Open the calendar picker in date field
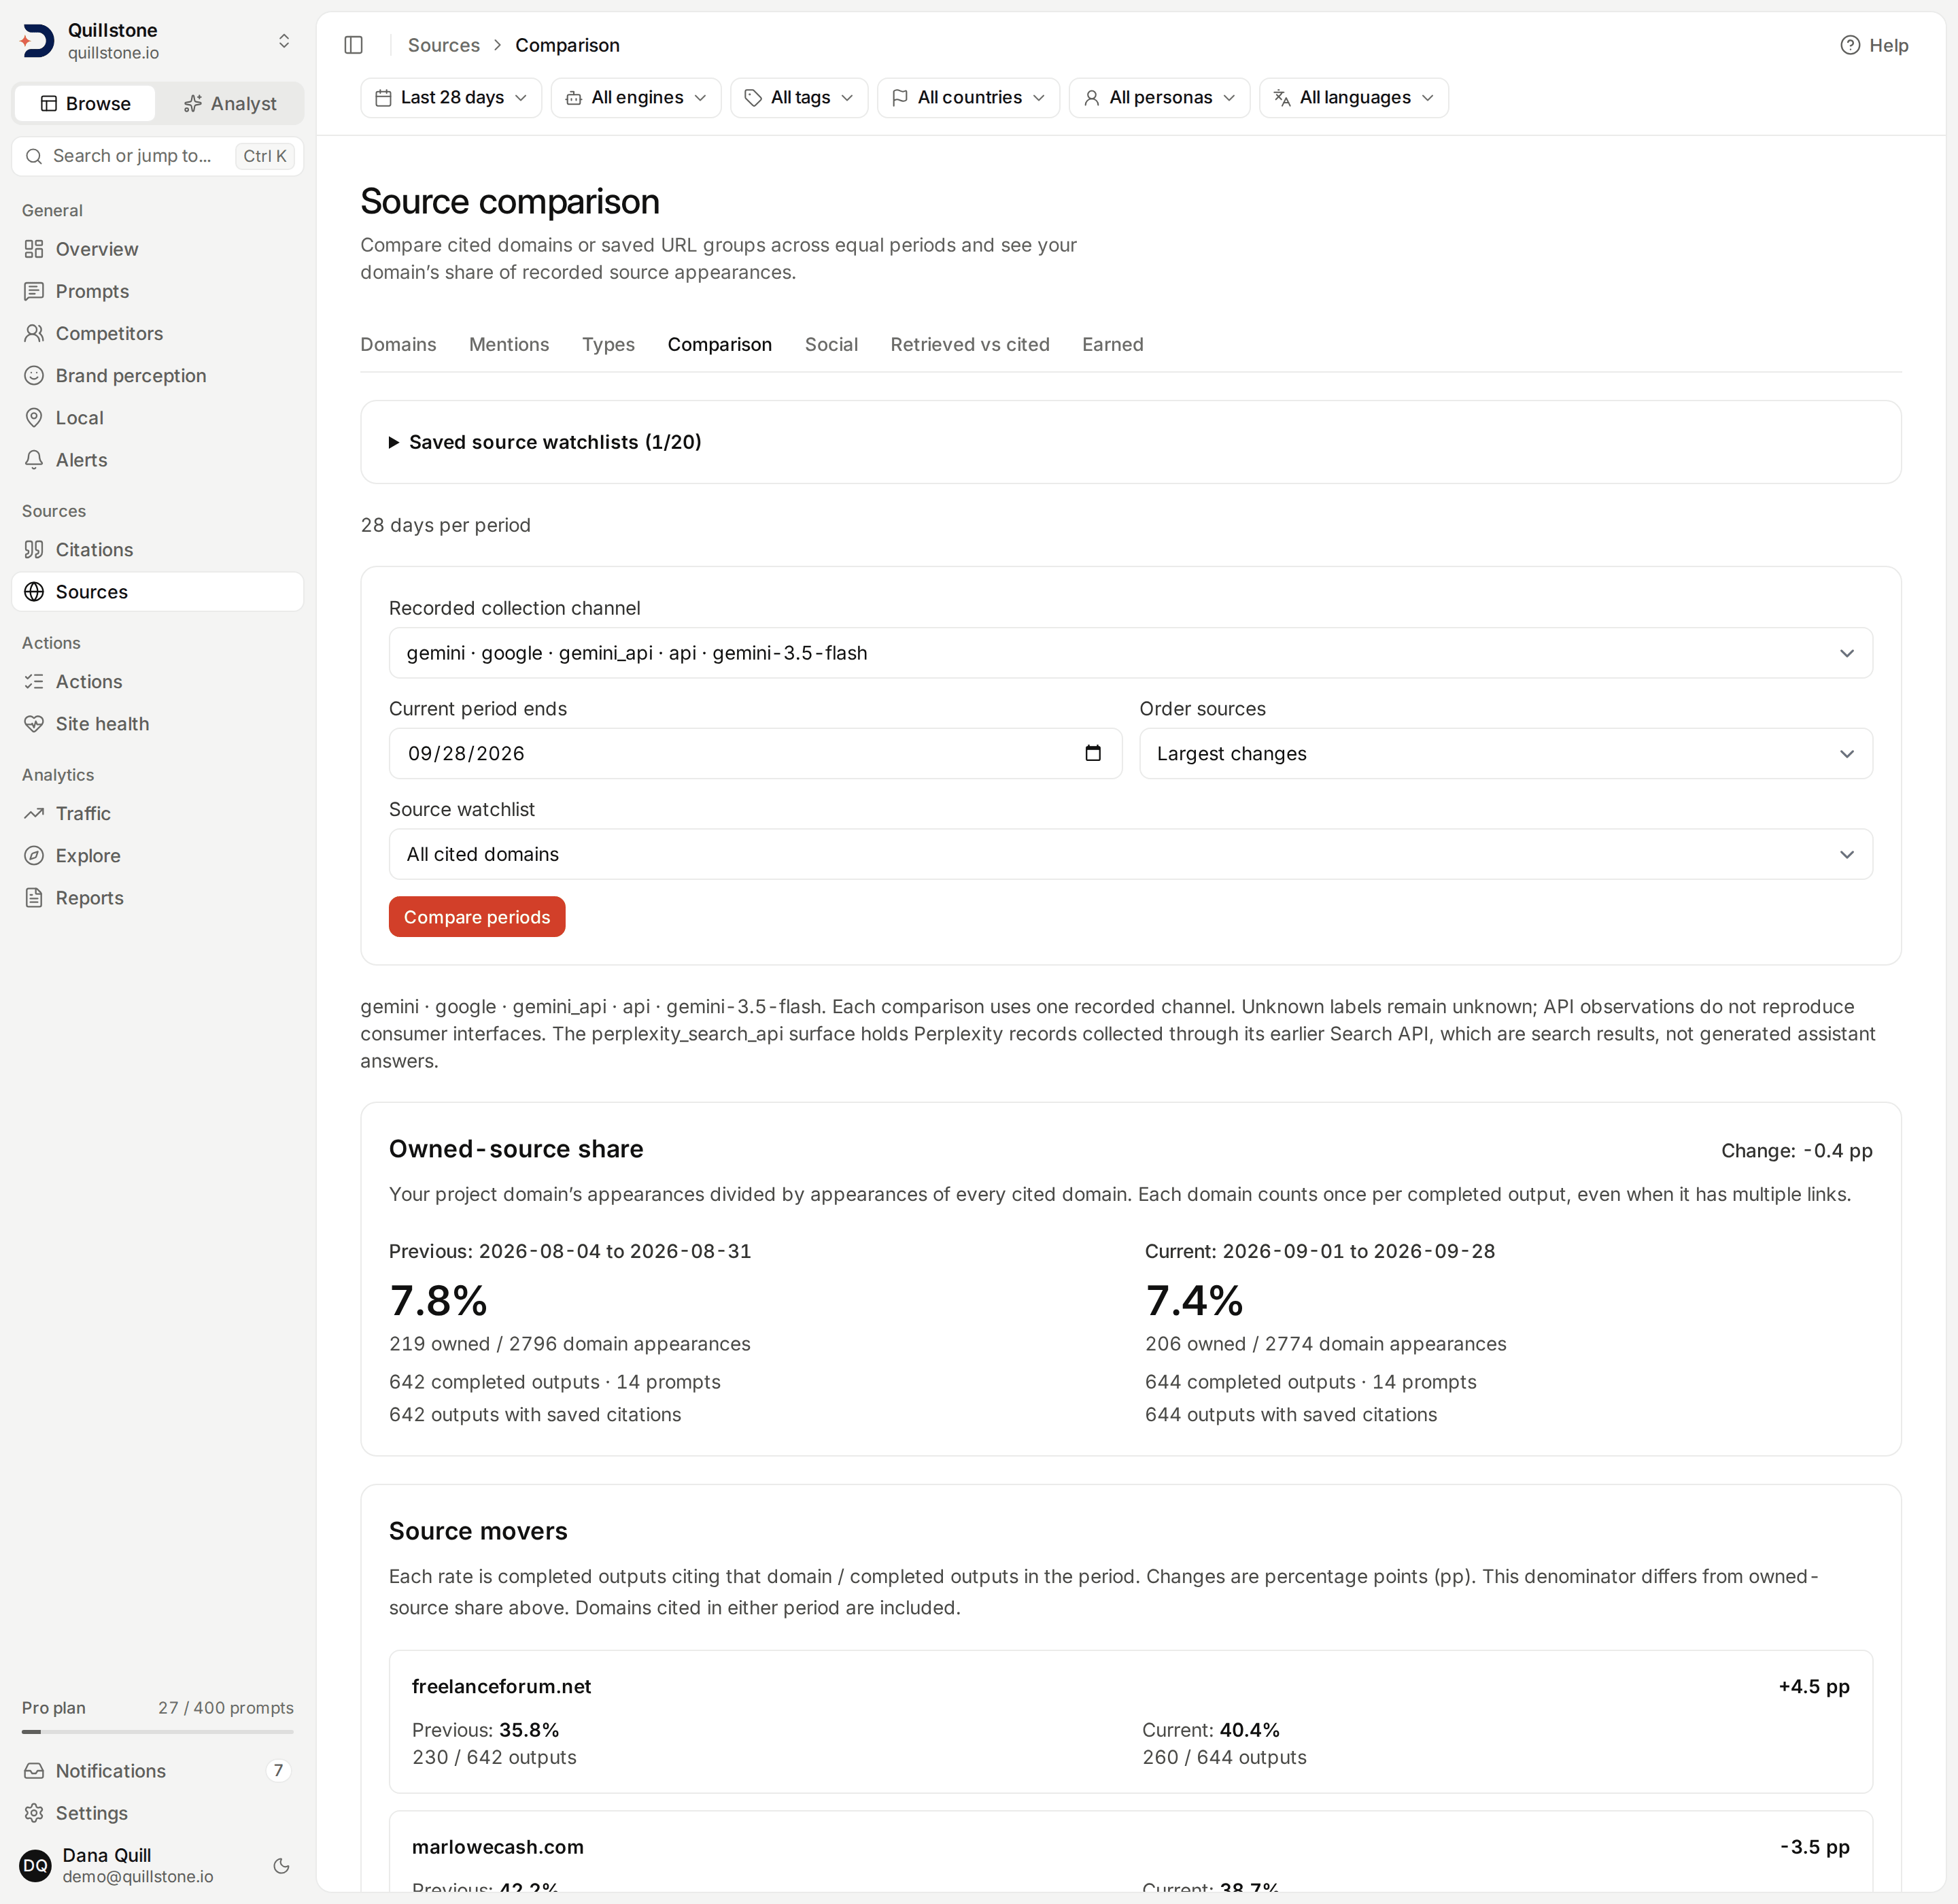 [x=1093, y=753]
